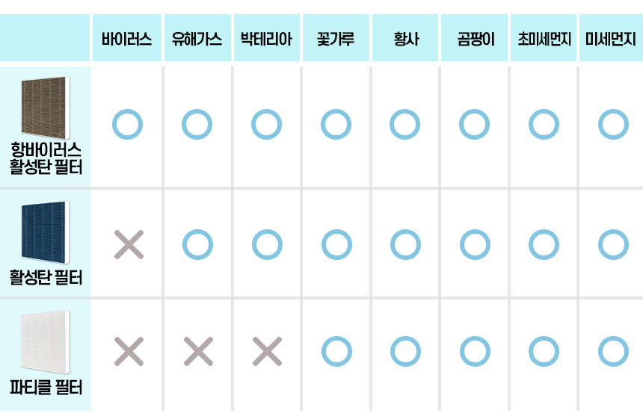The height and width of the screenshot is (419, 643).
Task: Click the white 파티클 필터 image
Action: tap(46, 342)
